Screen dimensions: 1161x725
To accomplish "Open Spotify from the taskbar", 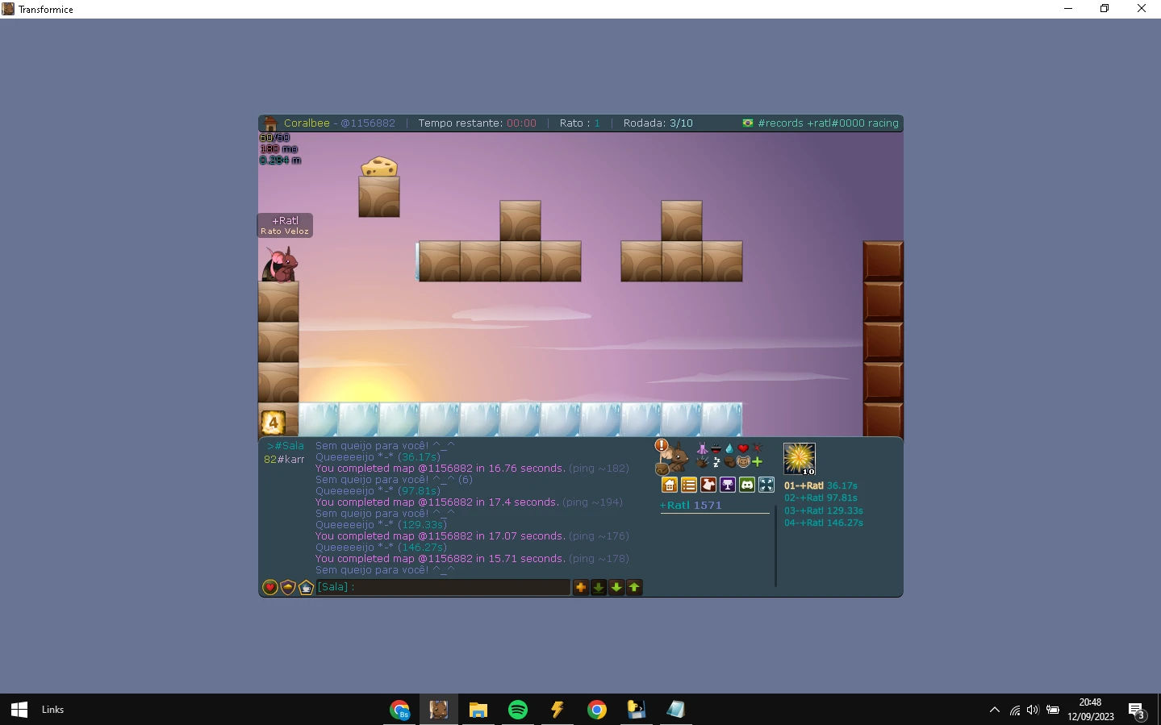I will [518, 710].
